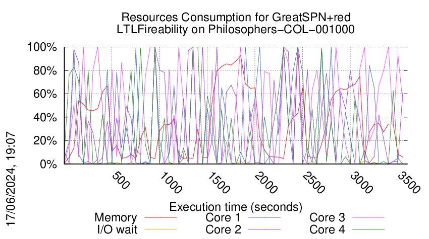Click the 2000 x-axis tick label
This screenshot has width=429, height=239.
tap(266, 183)
